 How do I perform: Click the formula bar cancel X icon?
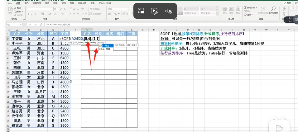pos(30,25)
